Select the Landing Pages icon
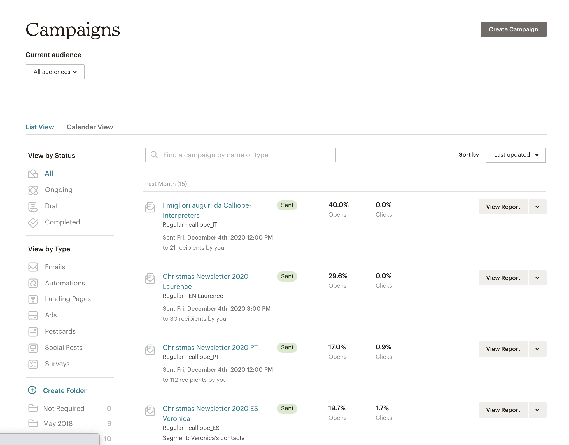 point(33,299)
